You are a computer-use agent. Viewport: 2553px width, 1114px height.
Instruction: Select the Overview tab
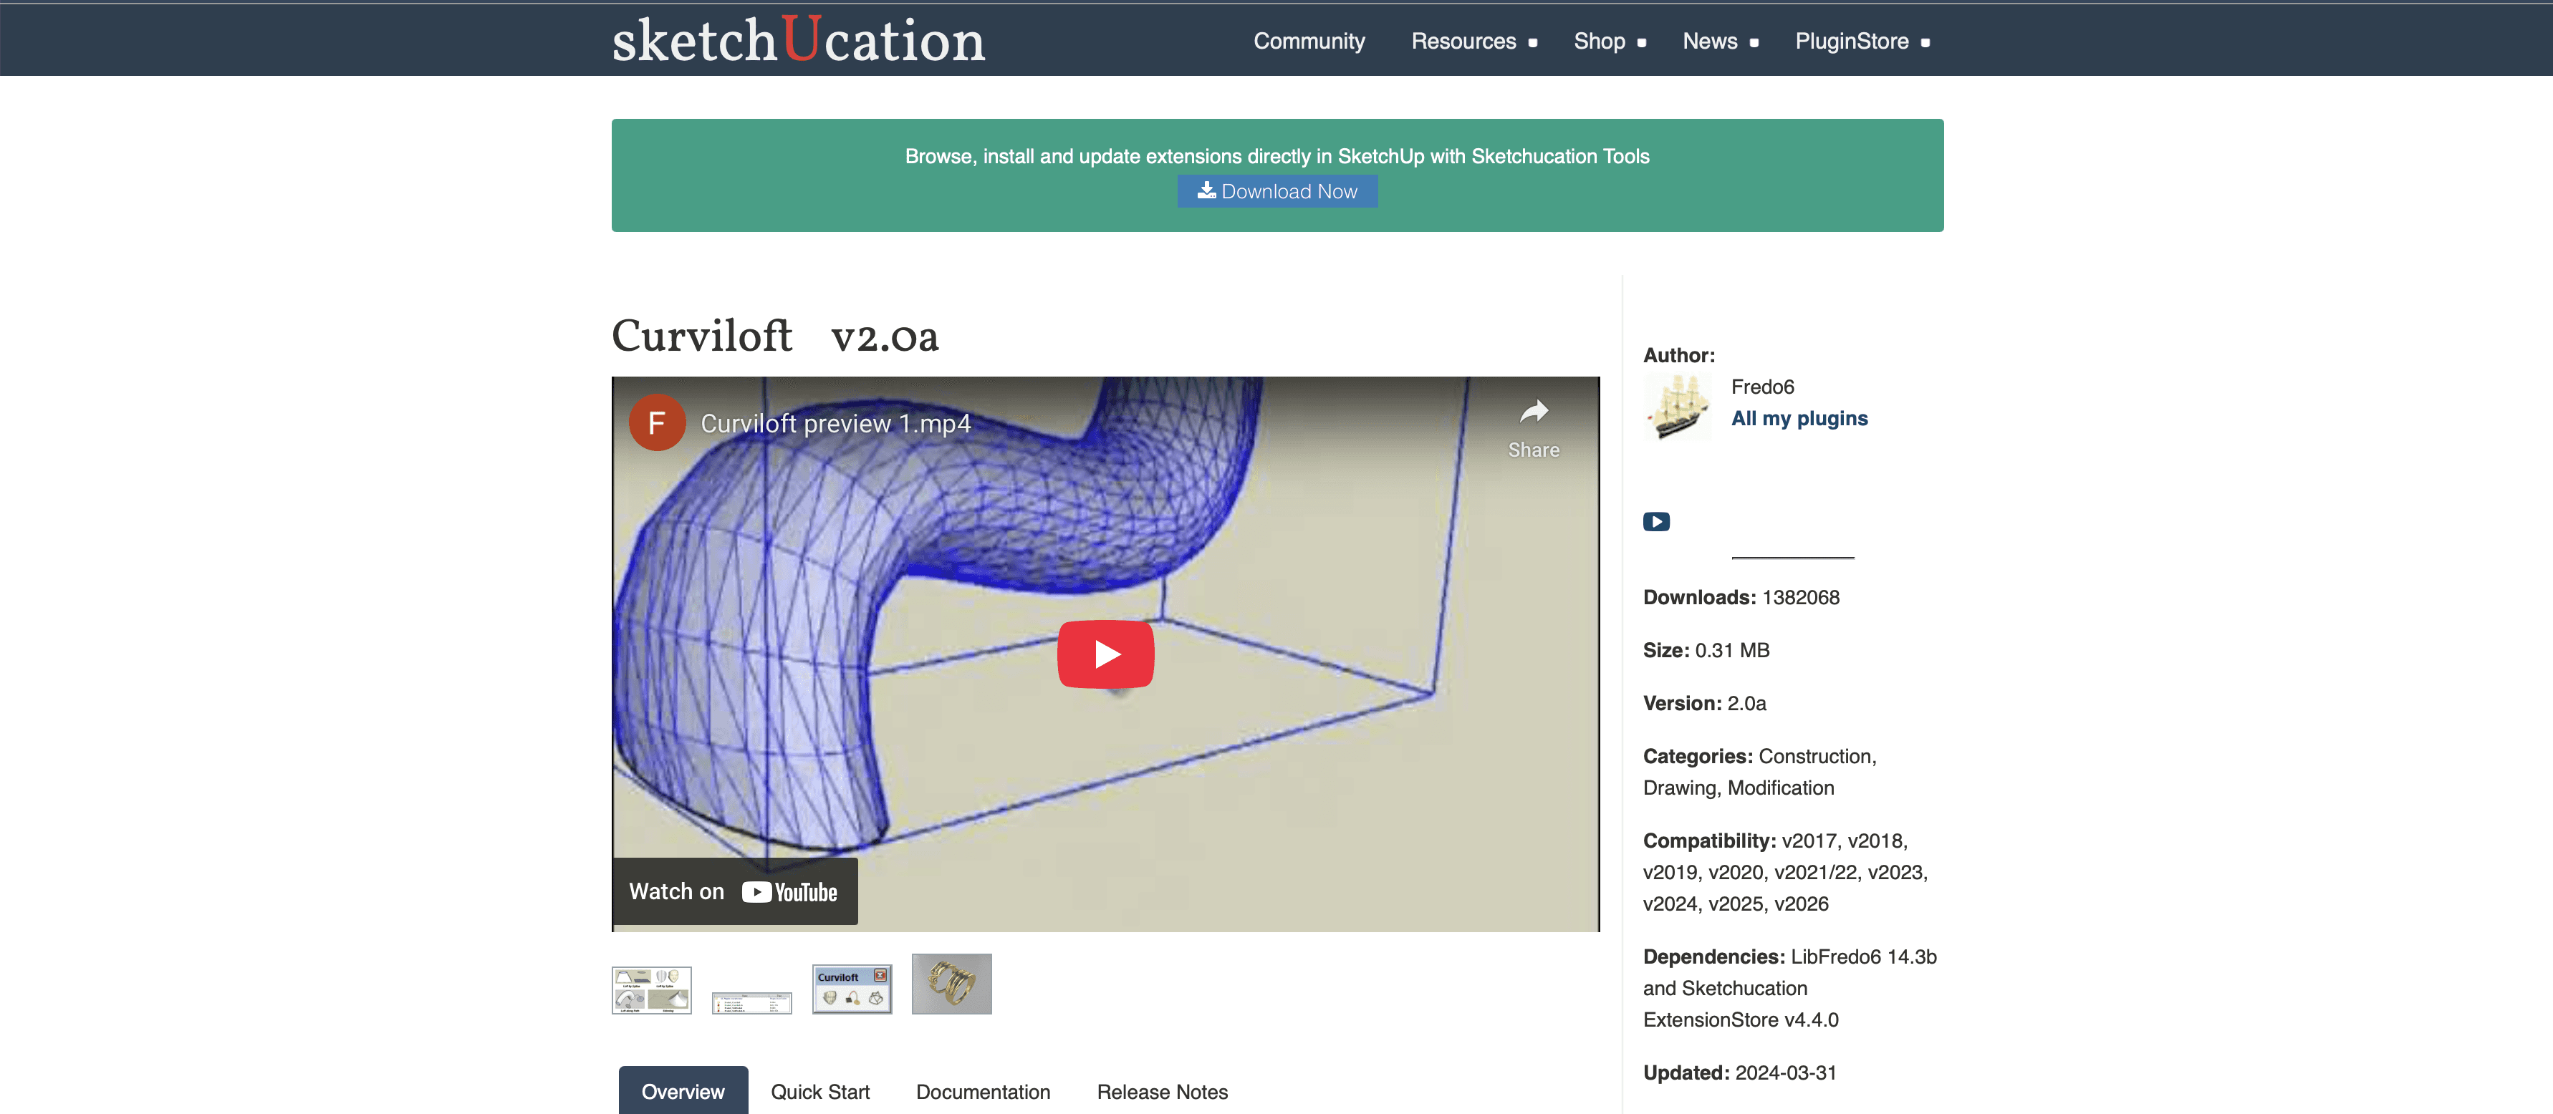pos(683,1091)
